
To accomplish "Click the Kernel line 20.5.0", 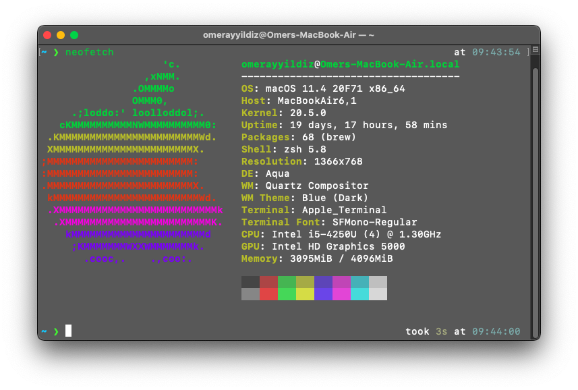I will 283,113.
